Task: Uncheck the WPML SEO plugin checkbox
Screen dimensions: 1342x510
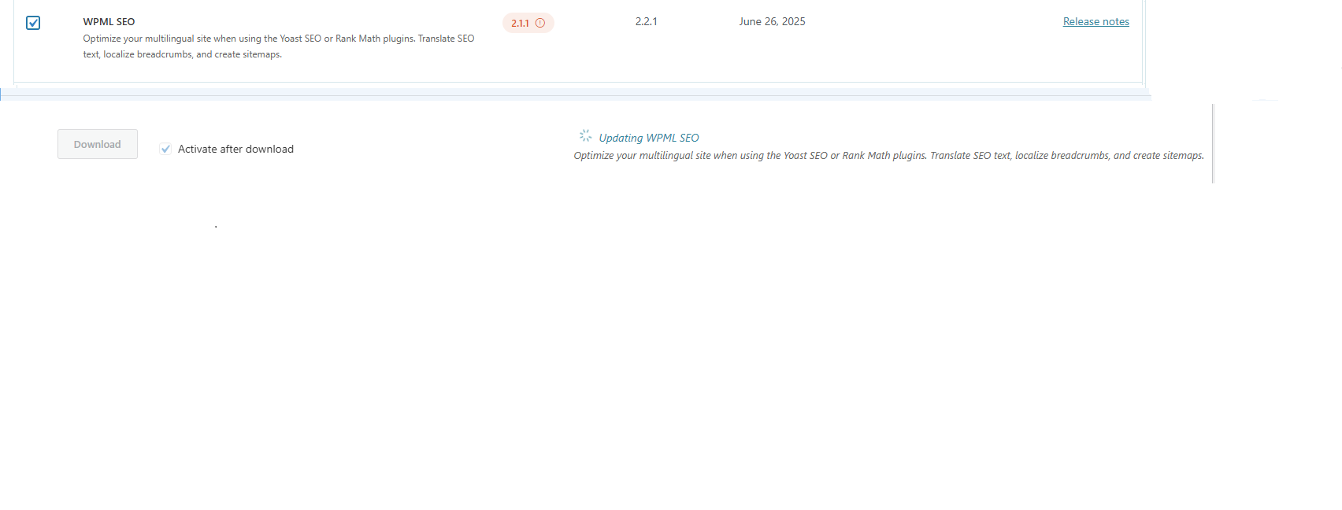Action: pos(33,23)
